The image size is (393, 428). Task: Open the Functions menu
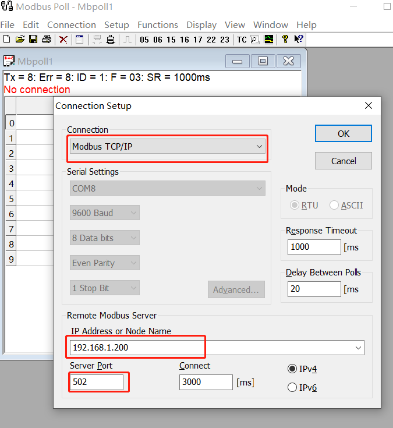point(157,24)
